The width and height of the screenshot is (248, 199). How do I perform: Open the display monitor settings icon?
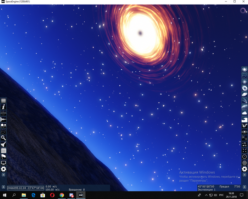[4, 162]
